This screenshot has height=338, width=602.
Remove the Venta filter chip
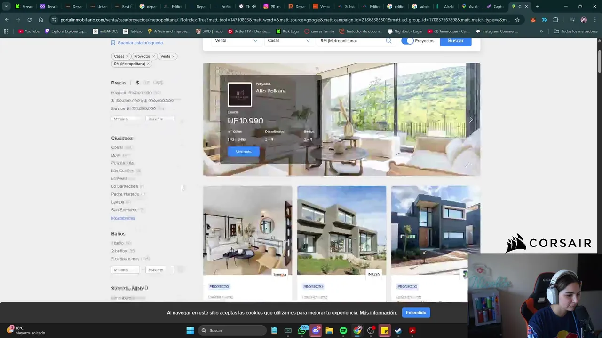pyautogui.click(x=173, y=56)
